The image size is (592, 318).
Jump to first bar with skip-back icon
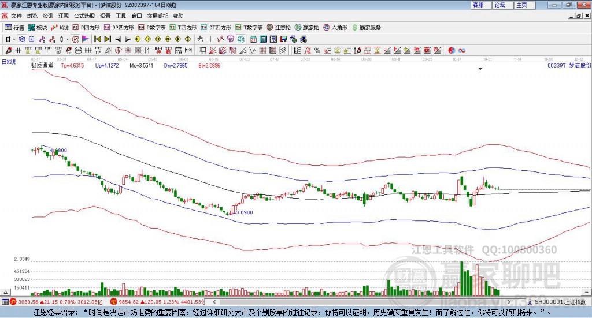97,39
